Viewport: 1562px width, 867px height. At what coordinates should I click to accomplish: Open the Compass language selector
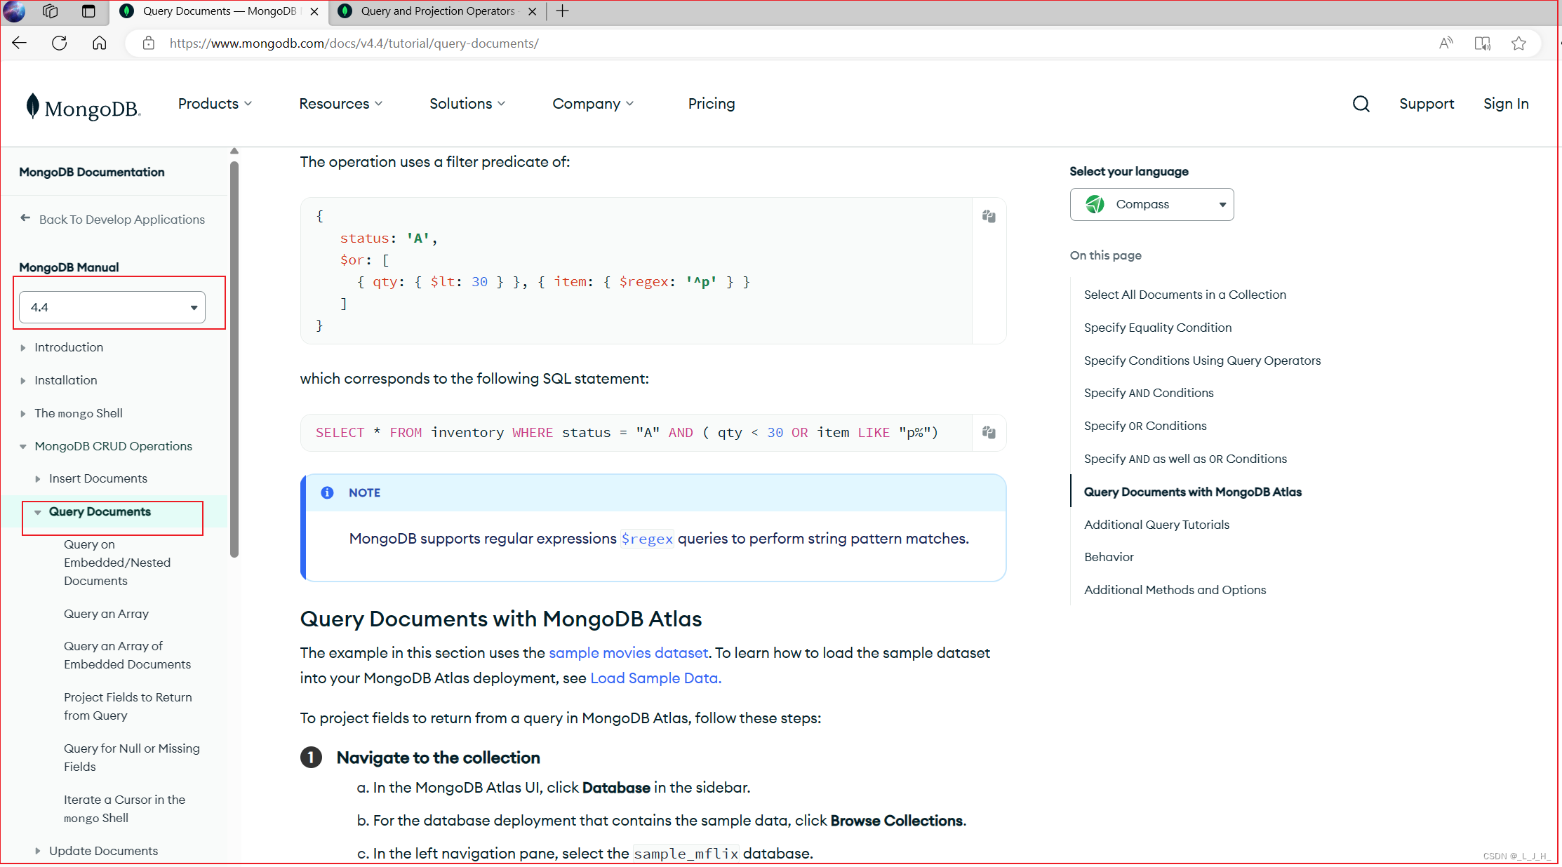pos(1152,204)
